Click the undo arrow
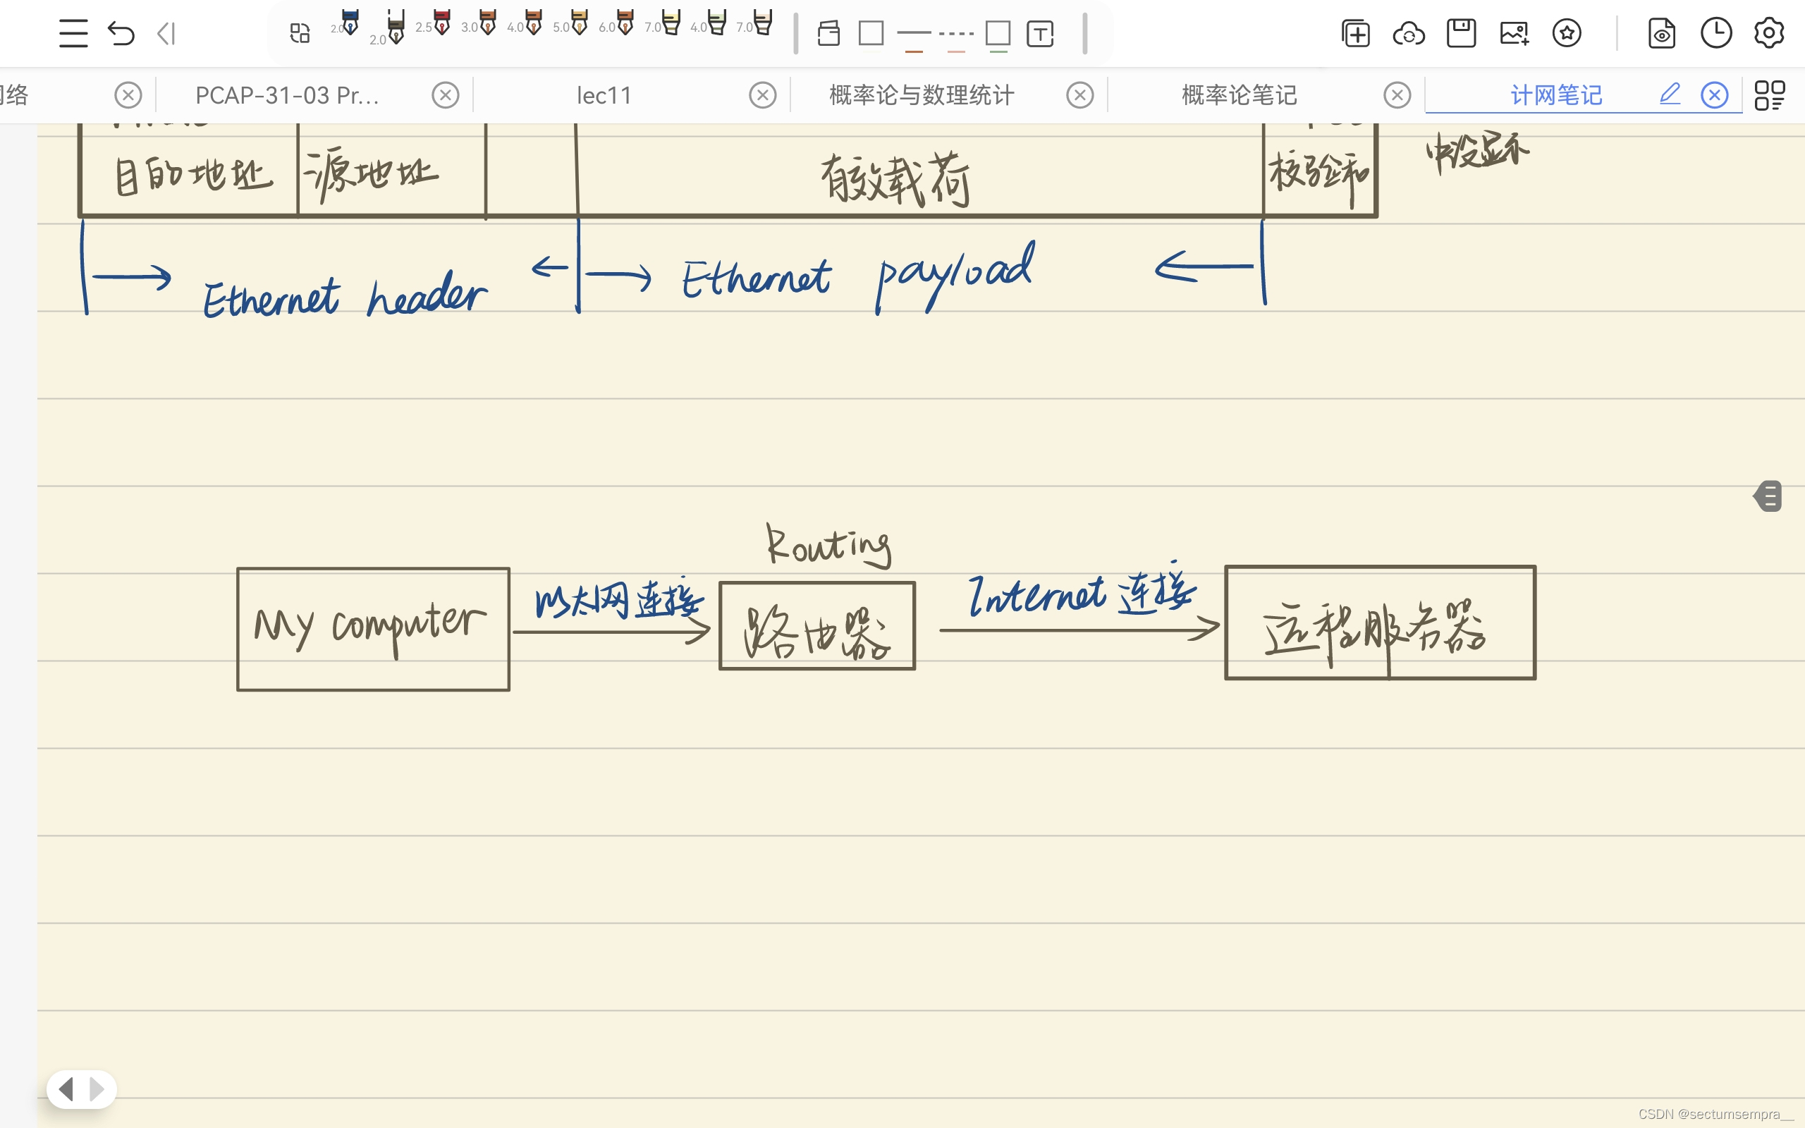The image size is (1805, 1128). pyautogui.click(x=121, y=34)
